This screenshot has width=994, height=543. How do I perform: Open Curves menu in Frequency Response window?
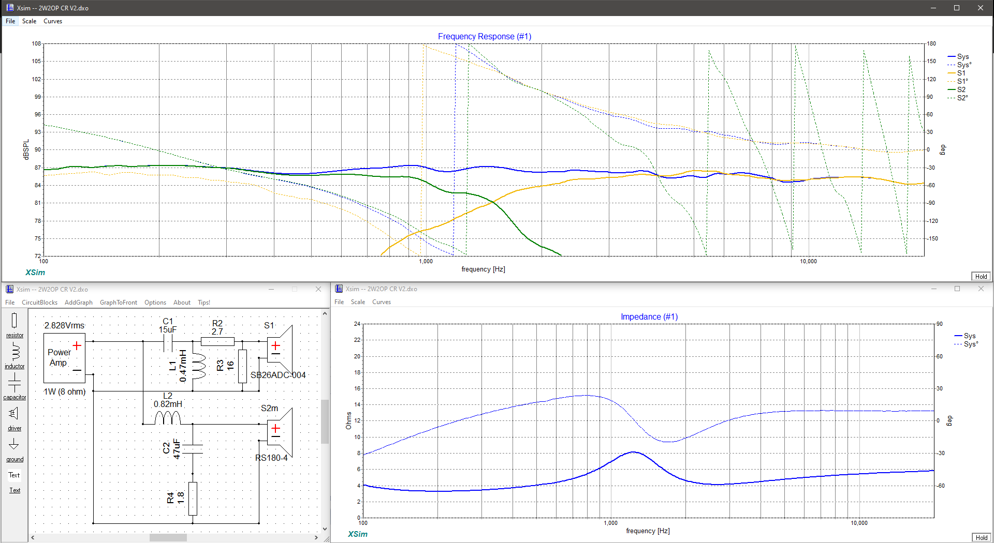(53, 21)
